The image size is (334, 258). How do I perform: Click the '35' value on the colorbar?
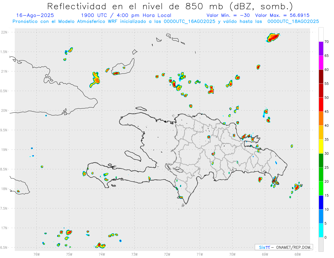[326, 139]
